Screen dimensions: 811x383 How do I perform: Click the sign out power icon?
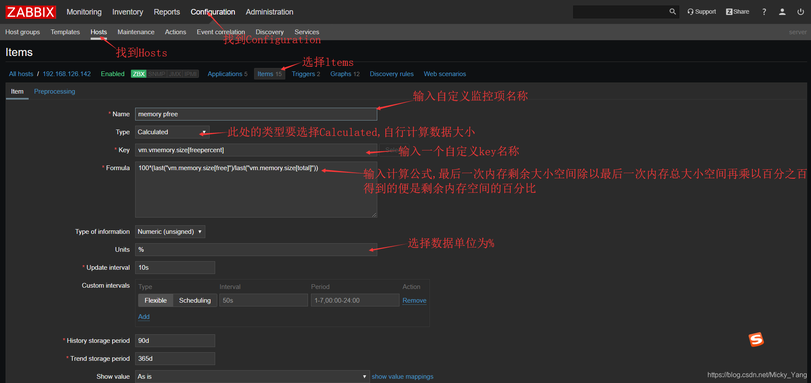pyautogui.click(x=801, y=12)
